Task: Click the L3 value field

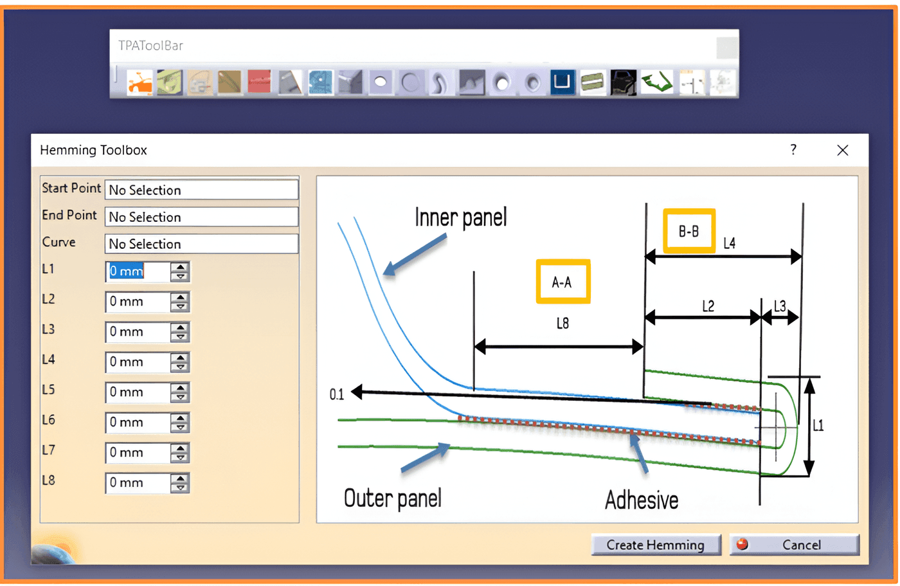Action: point(138,332)
